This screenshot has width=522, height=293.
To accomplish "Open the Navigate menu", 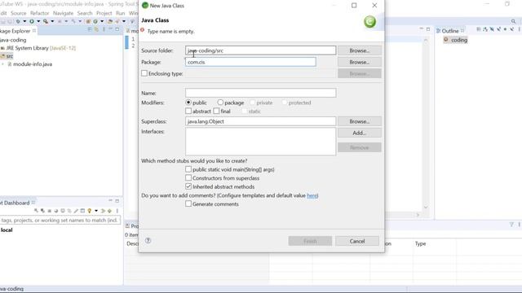I will [64, 13].
